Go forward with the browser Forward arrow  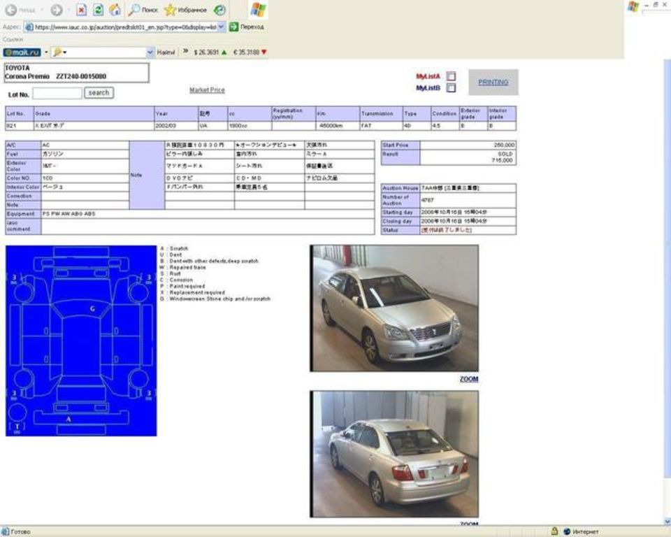[x=57, y=10]
